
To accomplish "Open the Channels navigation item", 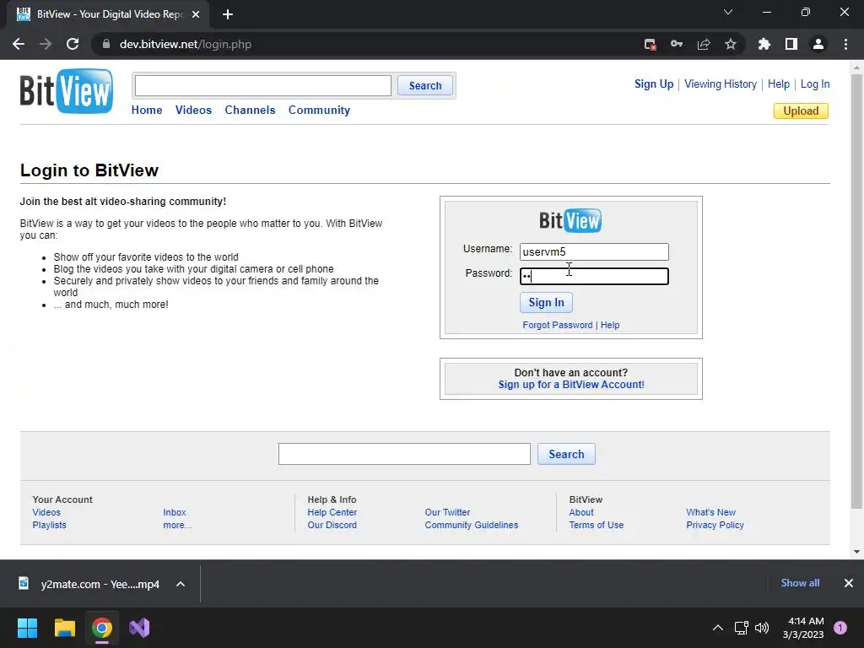I will (250, 111).
